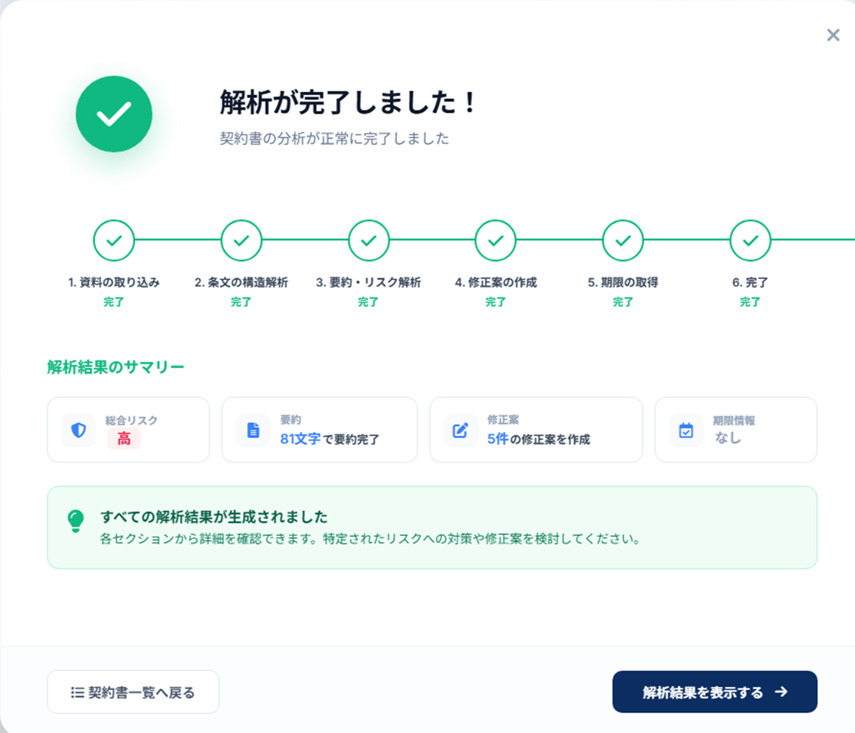
Task: Click the lightbulb icon in the green notice
Action: click(x=76, y=521)
